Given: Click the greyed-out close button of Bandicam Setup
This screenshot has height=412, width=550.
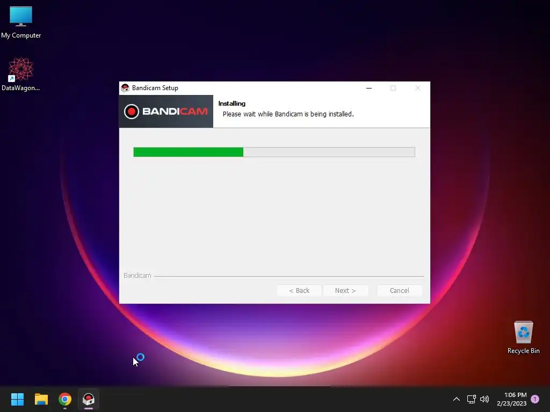Looking at the screenshot, I should point(417,88).
